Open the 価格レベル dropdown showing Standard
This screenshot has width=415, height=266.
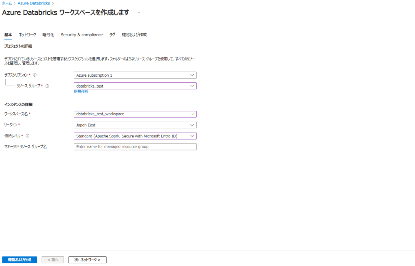click(135, 136)
